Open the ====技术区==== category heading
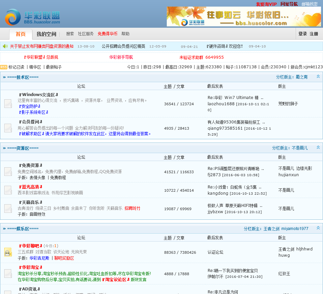The image size is (323, 294). [x=23, y=77]
